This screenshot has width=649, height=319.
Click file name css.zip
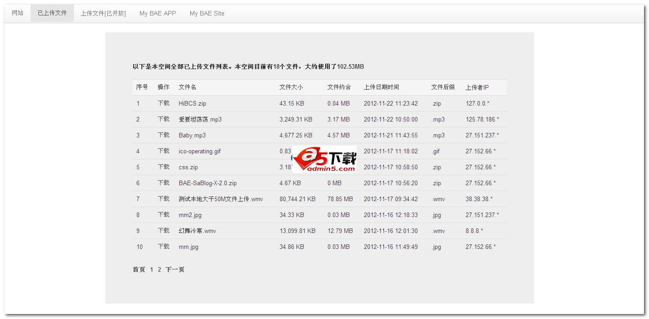coord(188,167)
